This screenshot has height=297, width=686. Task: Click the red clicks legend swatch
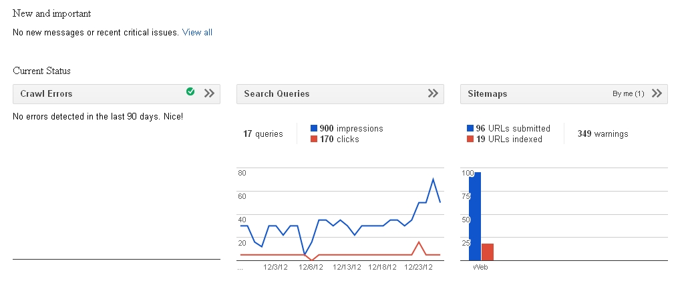click(x=314, y=139)
